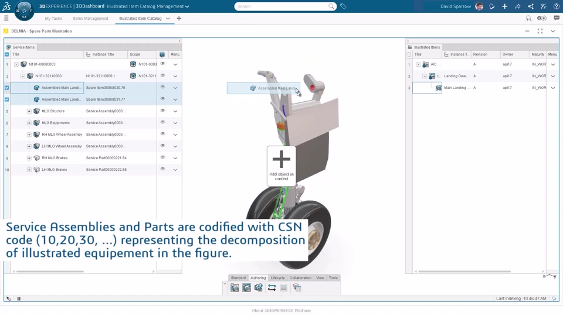This screenshot has height=316, width=563.
Task: Click the David Sparrow profile avatar
Action: click(479, 6)
